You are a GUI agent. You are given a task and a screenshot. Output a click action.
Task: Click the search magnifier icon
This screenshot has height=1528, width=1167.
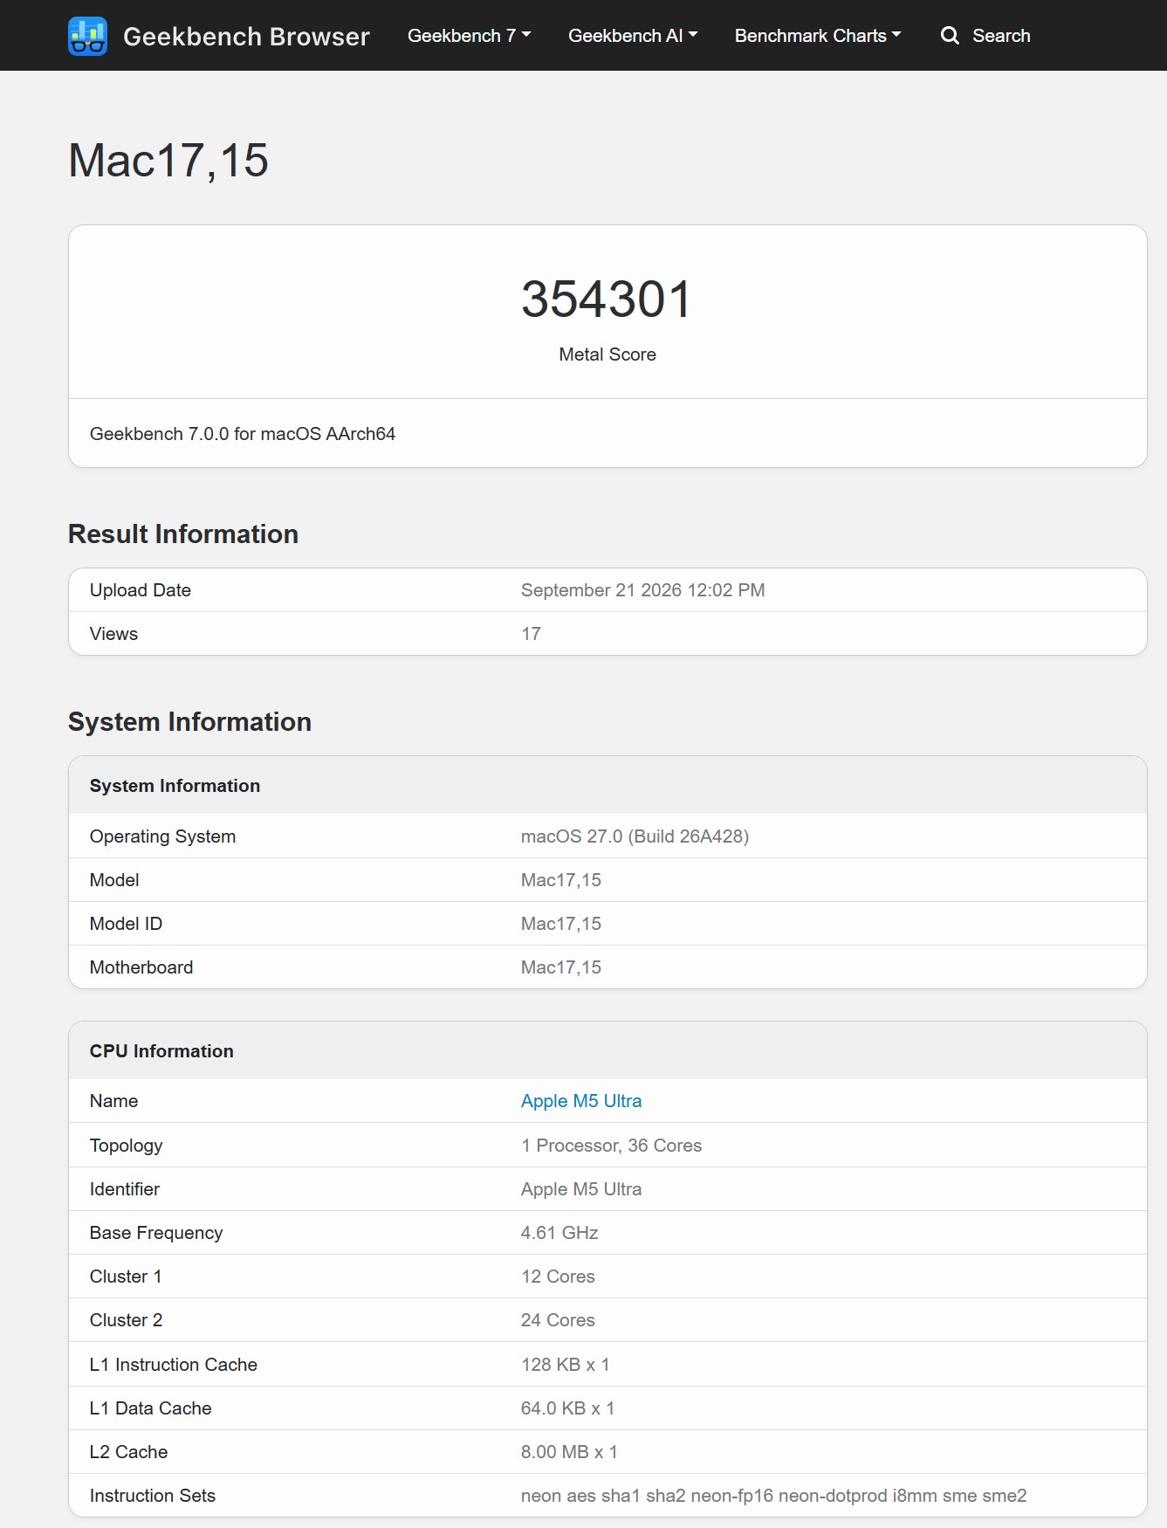(950, 36)
